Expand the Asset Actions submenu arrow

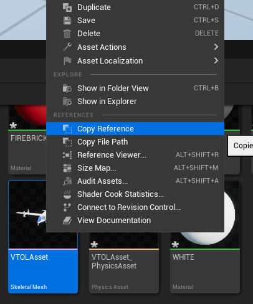pyautogui.click(x=216, y=47)
